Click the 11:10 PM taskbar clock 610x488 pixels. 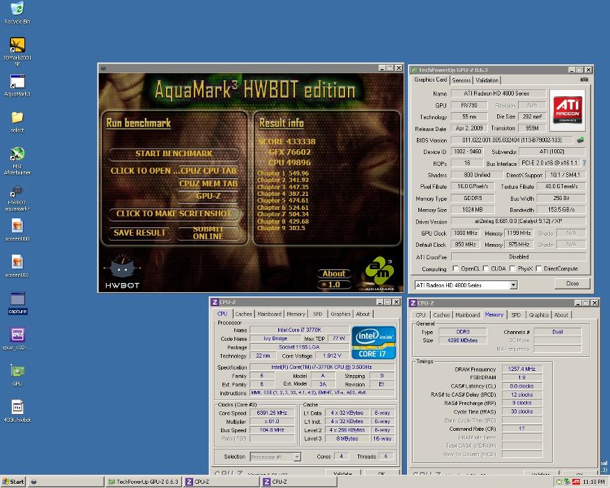(x=594, y=482)
